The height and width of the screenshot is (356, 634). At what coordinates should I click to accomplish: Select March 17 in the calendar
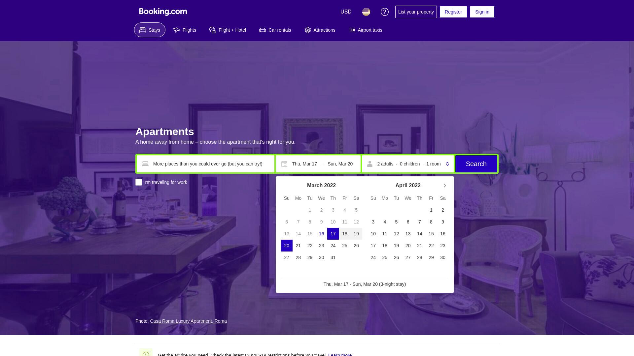[x=333, y=234]
